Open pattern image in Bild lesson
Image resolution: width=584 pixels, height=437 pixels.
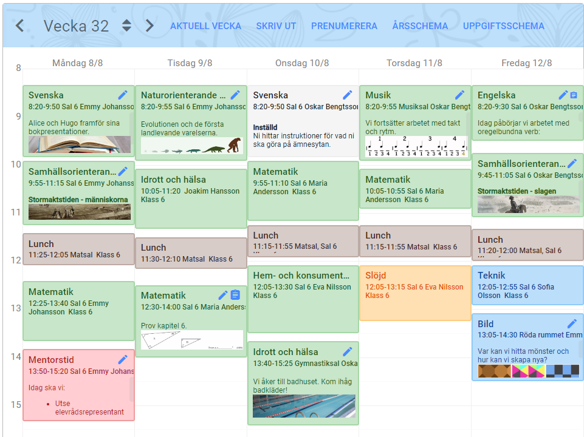tap(529, 371)
